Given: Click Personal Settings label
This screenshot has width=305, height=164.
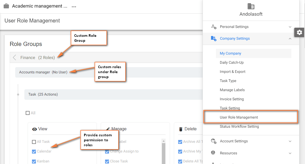Looking at the screenshot, I should pos(234,27).
